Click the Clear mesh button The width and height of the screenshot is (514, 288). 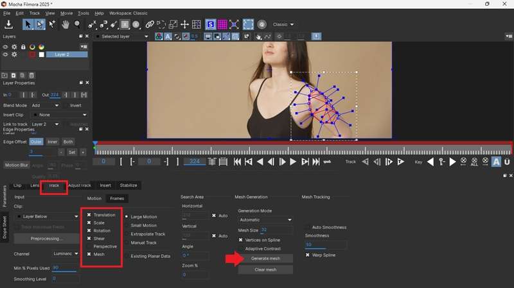265,269
